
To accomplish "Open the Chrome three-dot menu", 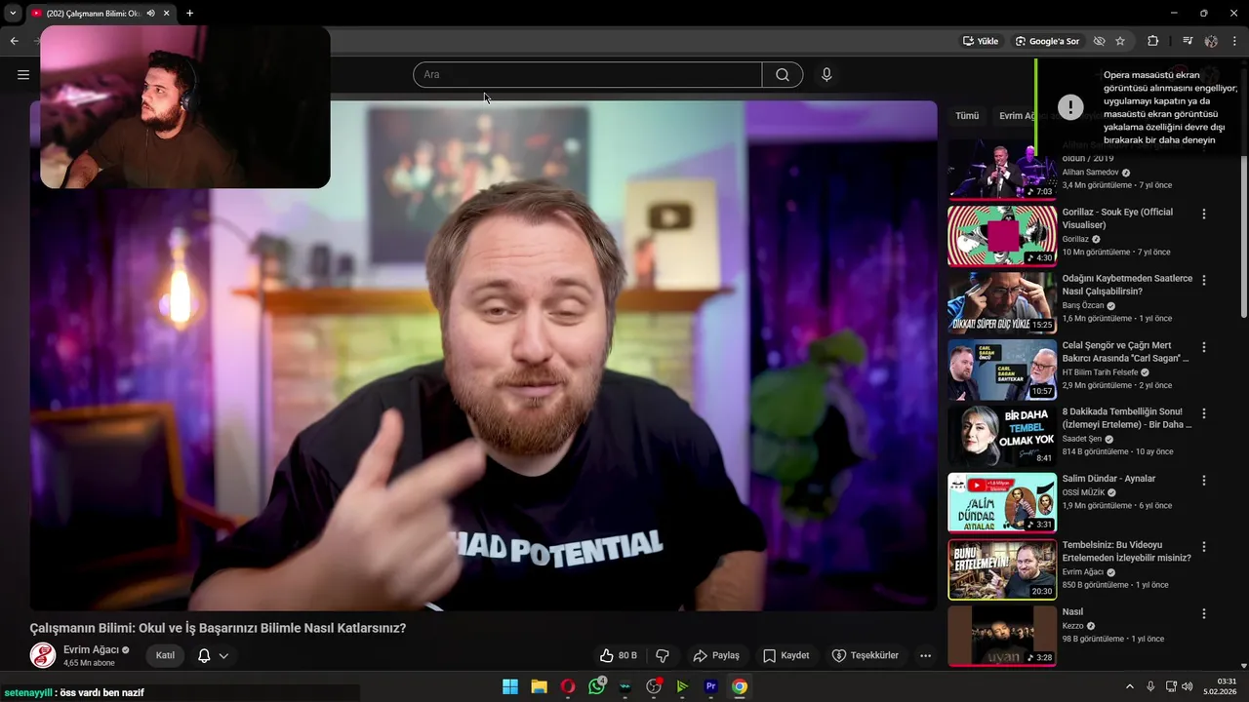I will (1235, 41).
